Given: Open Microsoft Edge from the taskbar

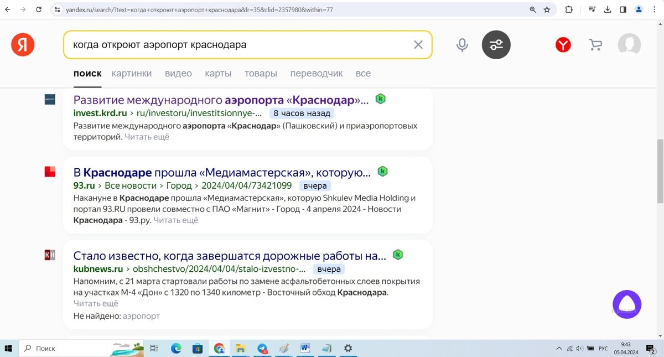Looking at the screenshot, I should coord(176,349).
